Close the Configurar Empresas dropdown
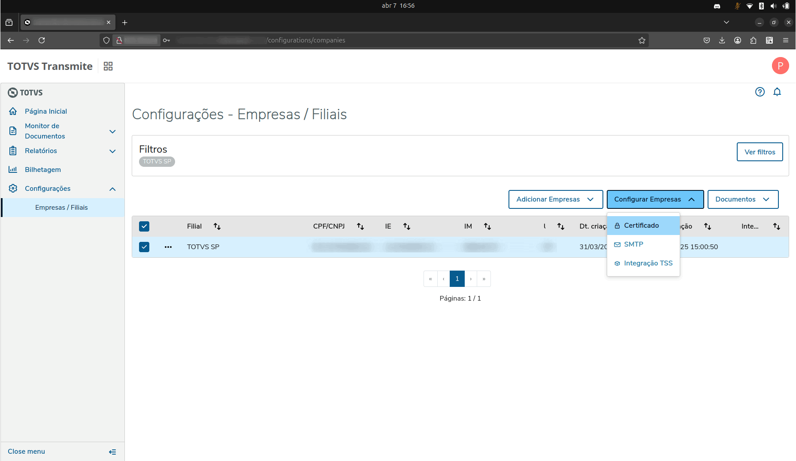 click(x=655, y=199)
